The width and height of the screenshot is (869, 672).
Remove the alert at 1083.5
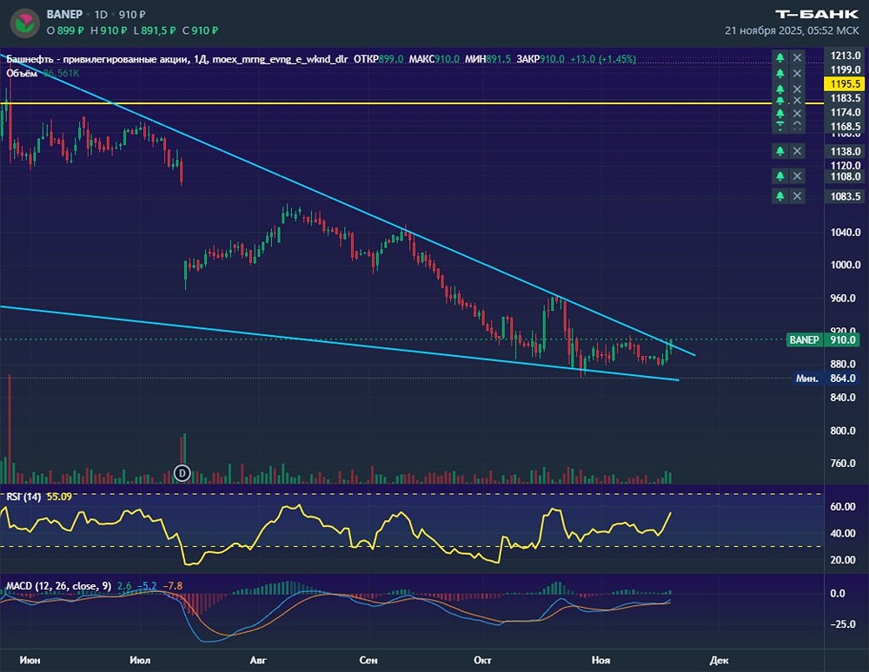[797, 195]
